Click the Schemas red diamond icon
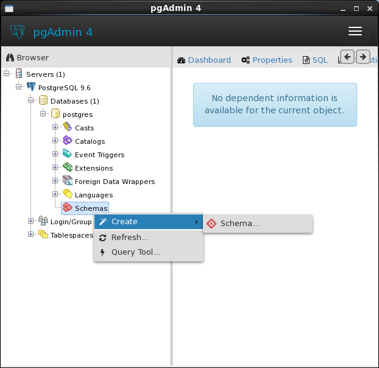This screenshot has width=379, height=368. 68,207
